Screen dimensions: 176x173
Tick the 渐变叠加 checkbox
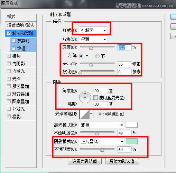9,94
